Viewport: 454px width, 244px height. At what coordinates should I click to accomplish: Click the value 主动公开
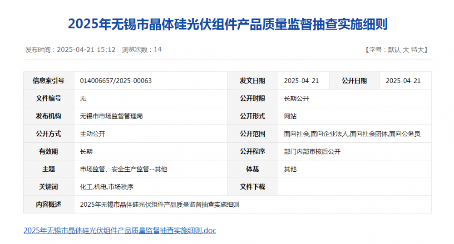click(93, 134)
